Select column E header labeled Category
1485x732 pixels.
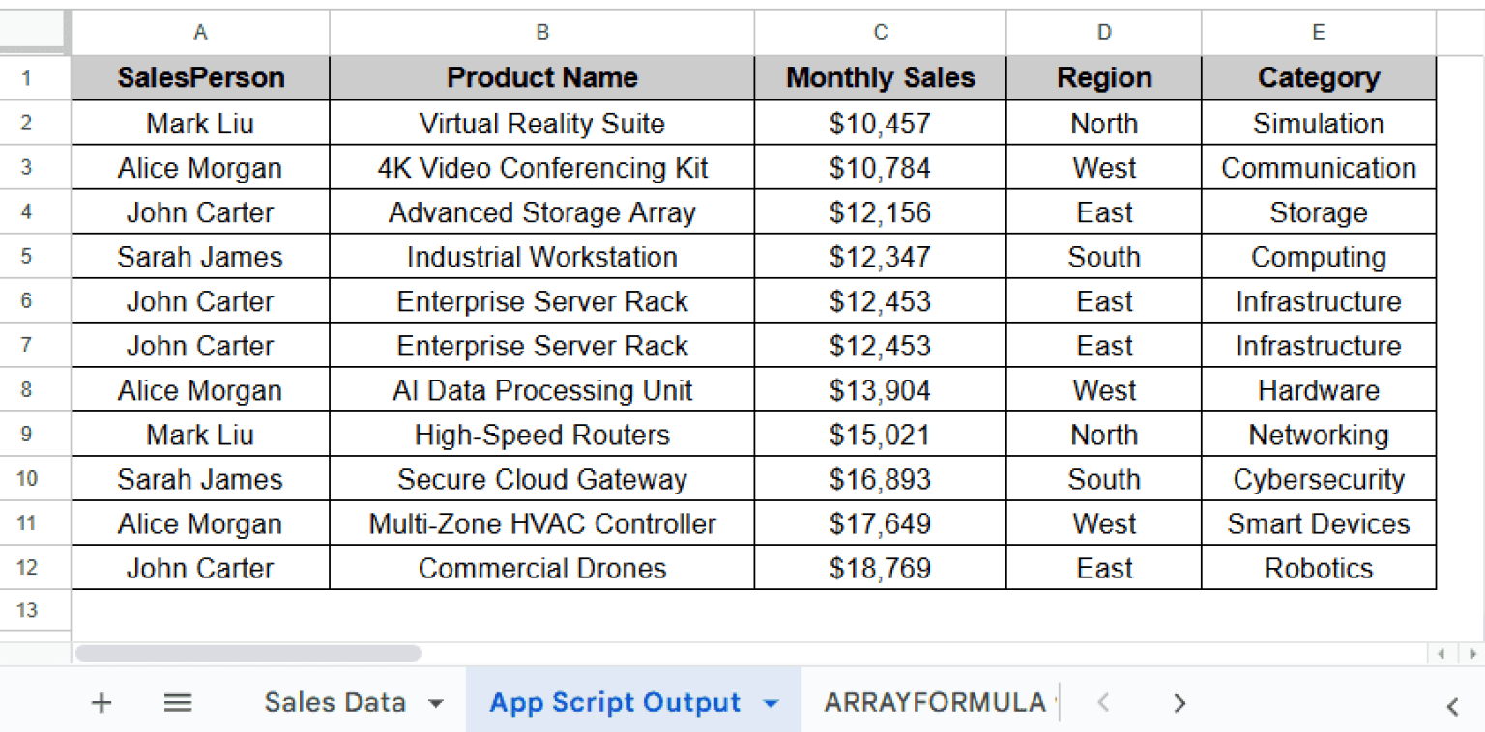tap(1317, 32)
